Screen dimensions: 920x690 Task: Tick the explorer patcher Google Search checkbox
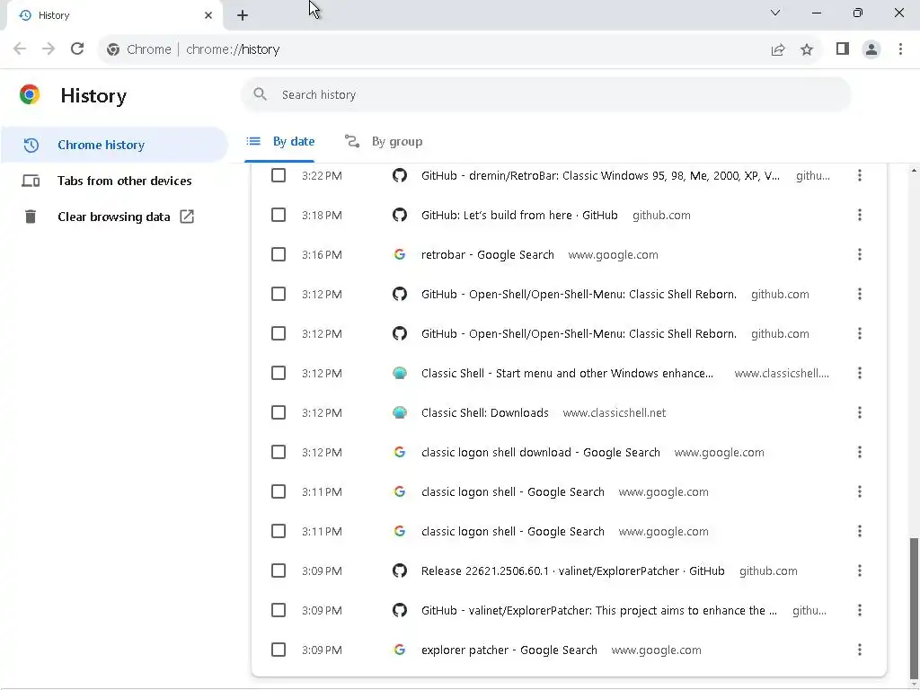[279, 650]
